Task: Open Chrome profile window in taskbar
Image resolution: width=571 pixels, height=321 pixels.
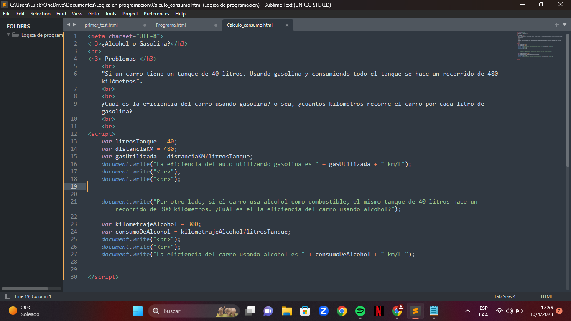Action: (x=397, y=311)
